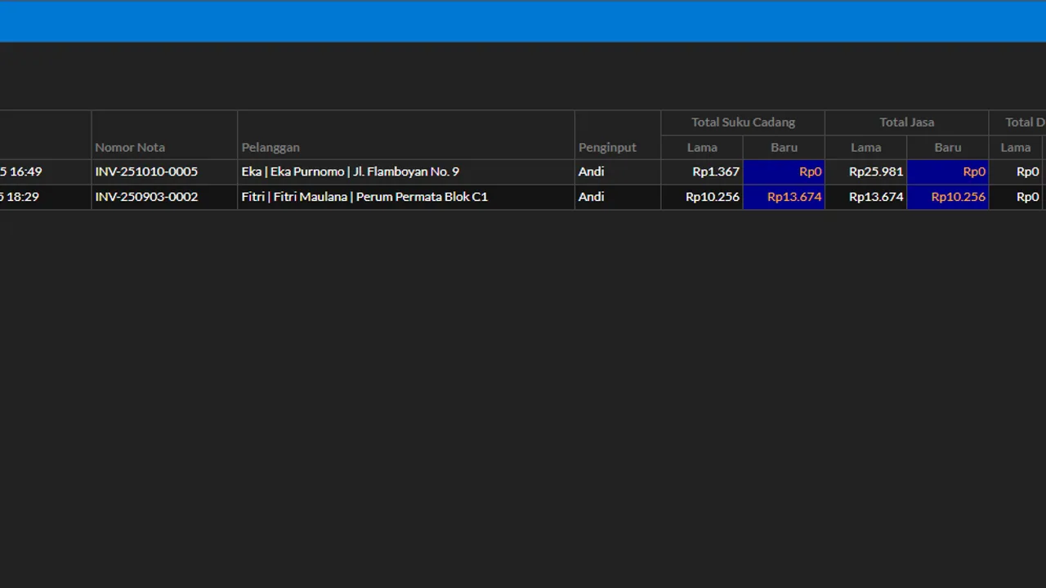Select the Rp1.367 old spare parts value
Image resolution: width=1046 pixels, height=588 pixels.
tap(702, 172)
